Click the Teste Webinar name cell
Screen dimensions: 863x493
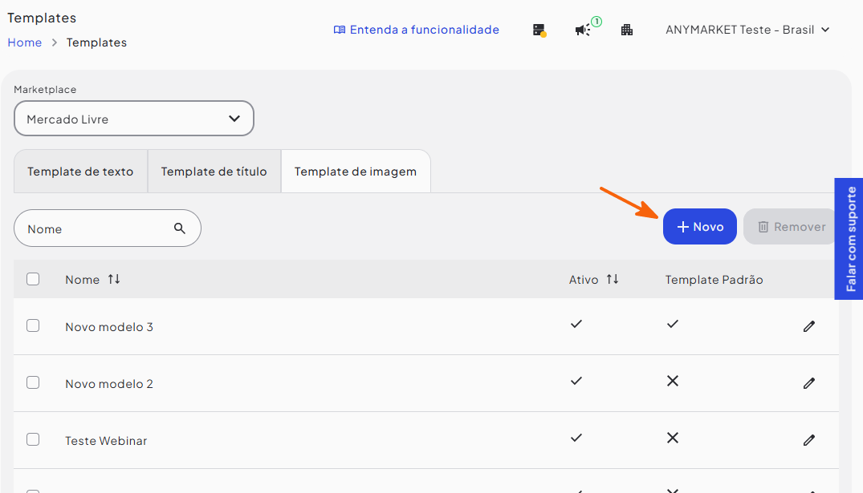[x=106, y=441]
